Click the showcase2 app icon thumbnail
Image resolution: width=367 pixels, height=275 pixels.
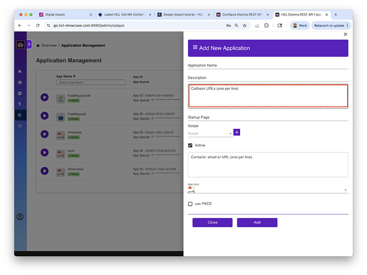(60, 172)
